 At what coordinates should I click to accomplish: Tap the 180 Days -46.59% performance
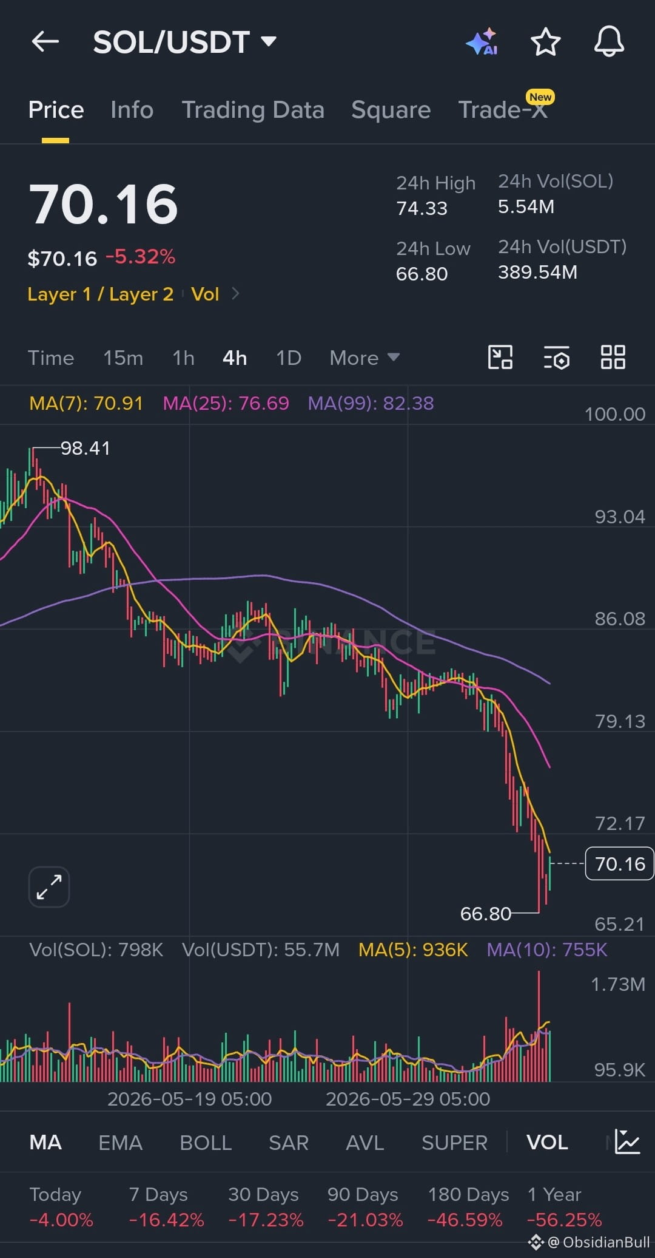click(468, 1207)
